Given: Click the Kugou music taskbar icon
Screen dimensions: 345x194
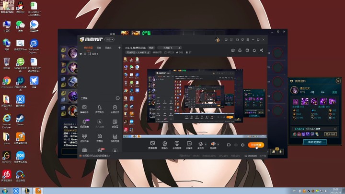Looking at the screenshot, I should pos(16,191).
